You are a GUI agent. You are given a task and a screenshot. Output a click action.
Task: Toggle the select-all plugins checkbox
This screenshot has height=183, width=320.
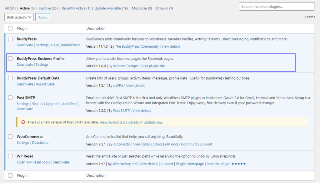click(10, 28)
